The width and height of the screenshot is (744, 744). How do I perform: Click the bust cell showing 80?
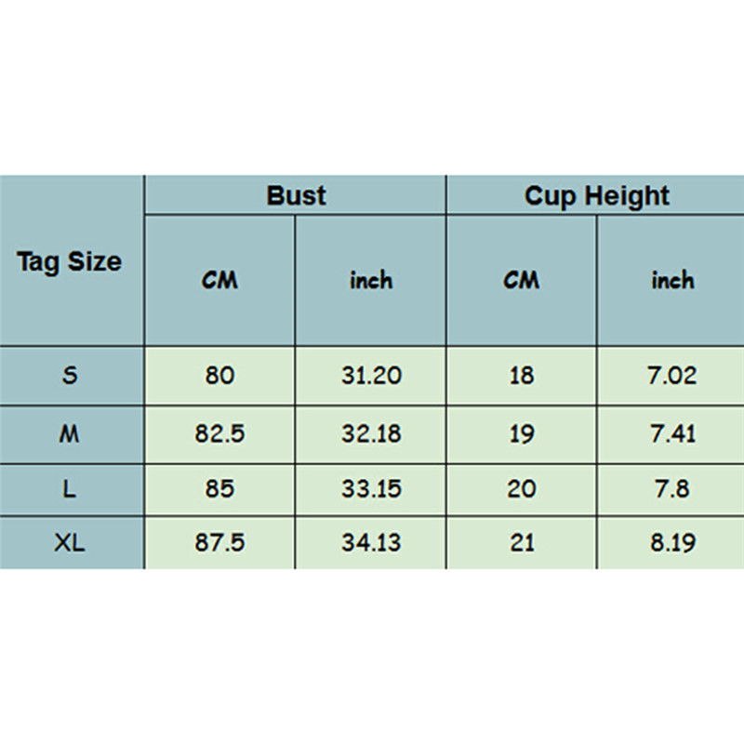click(219, 376)
